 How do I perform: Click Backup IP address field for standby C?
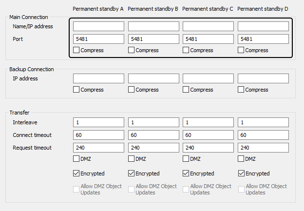coord(208,78)
